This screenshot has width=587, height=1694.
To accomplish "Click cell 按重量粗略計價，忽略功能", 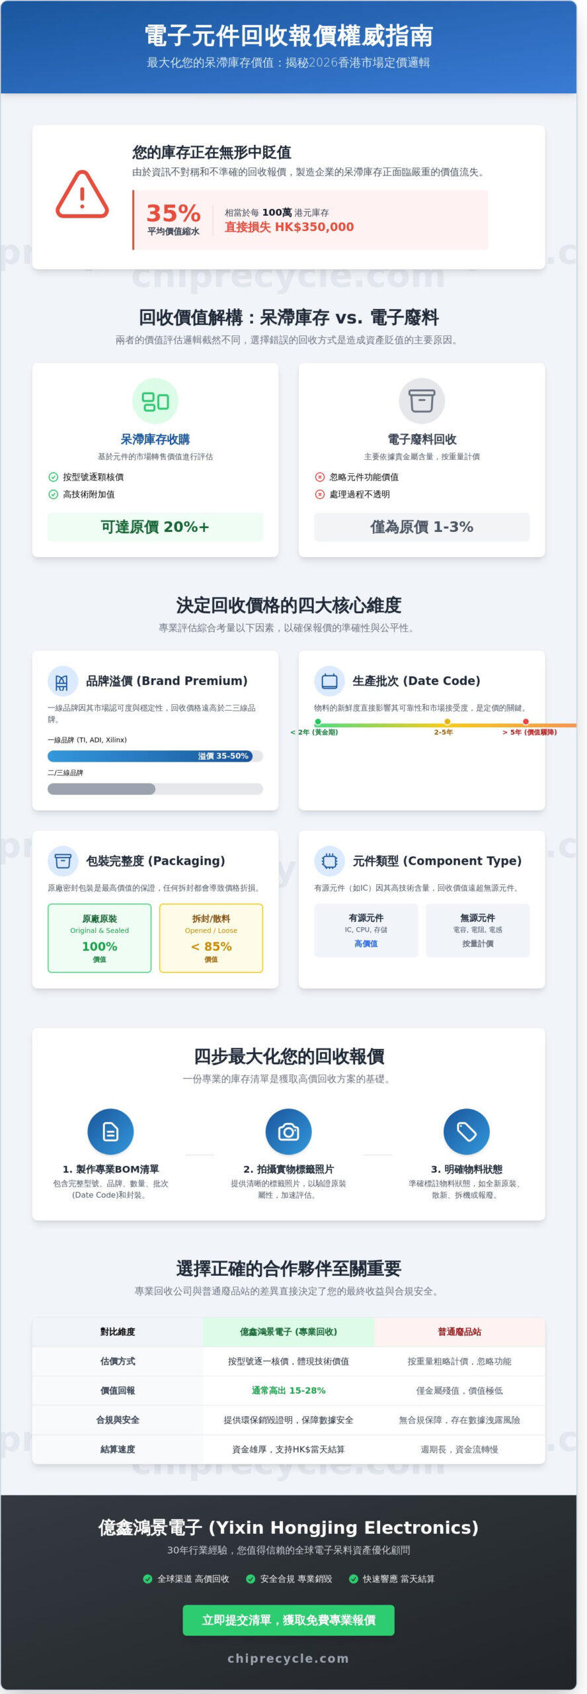I will (459, 1361).
